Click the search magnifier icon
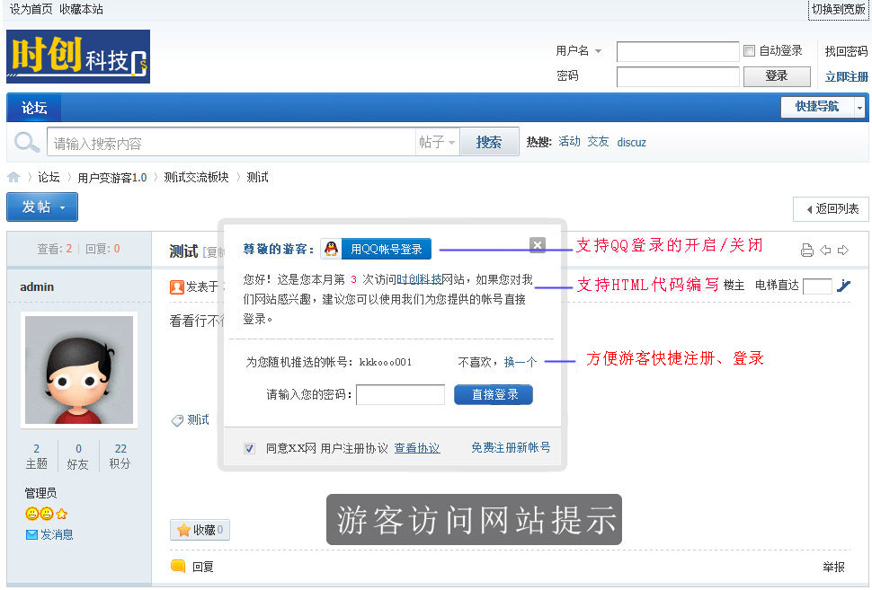The image size is (872, 590). click(26, 142)
